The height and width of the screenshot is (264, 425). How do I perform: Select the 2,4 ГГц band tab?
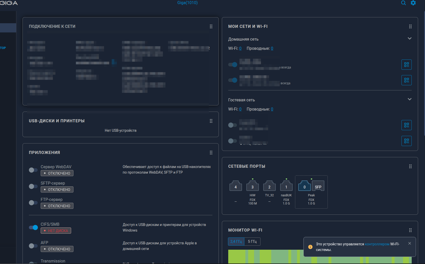tap(236, 242)
